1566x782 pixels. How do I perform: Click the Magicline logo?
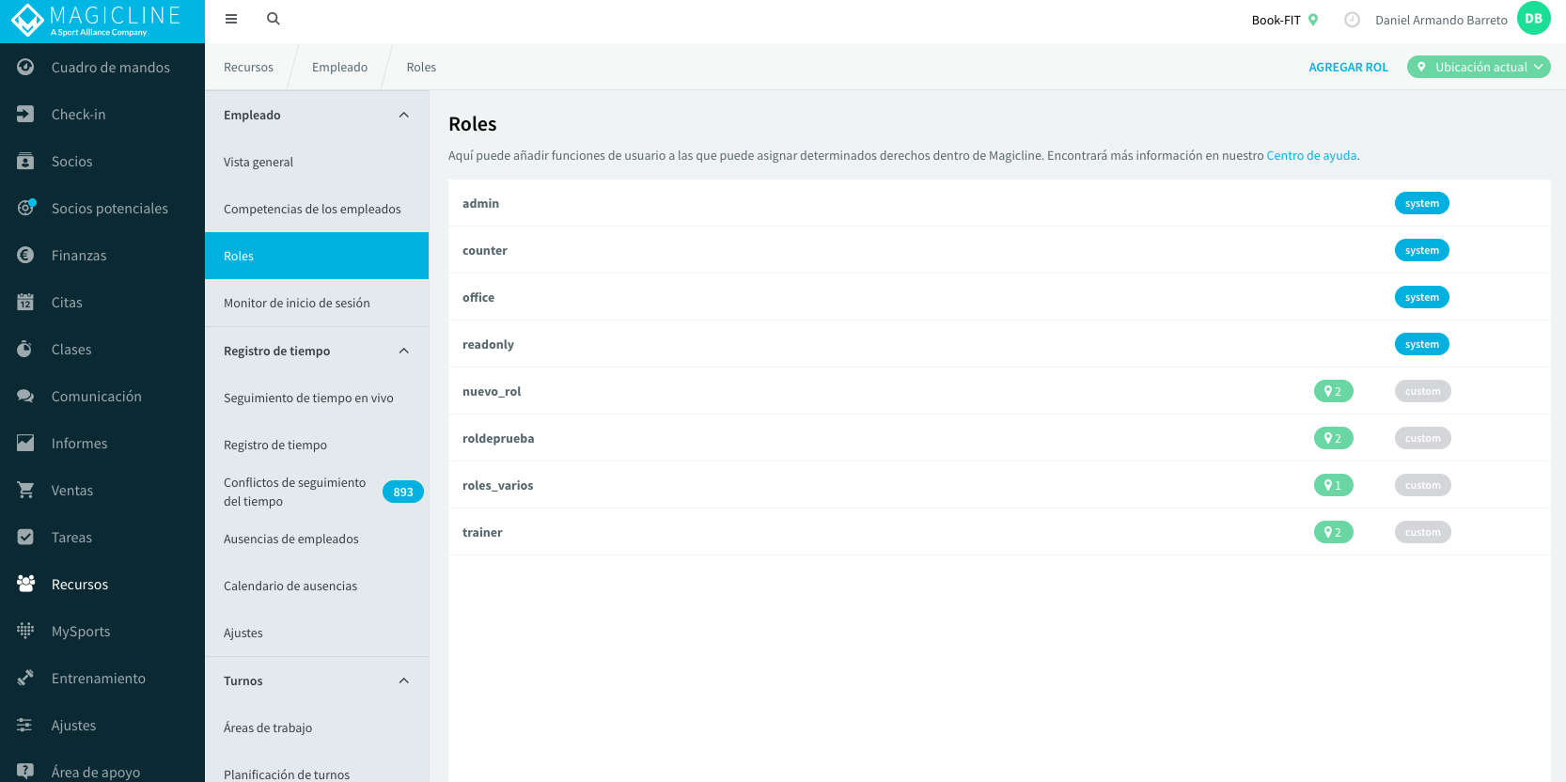(96, 21)
